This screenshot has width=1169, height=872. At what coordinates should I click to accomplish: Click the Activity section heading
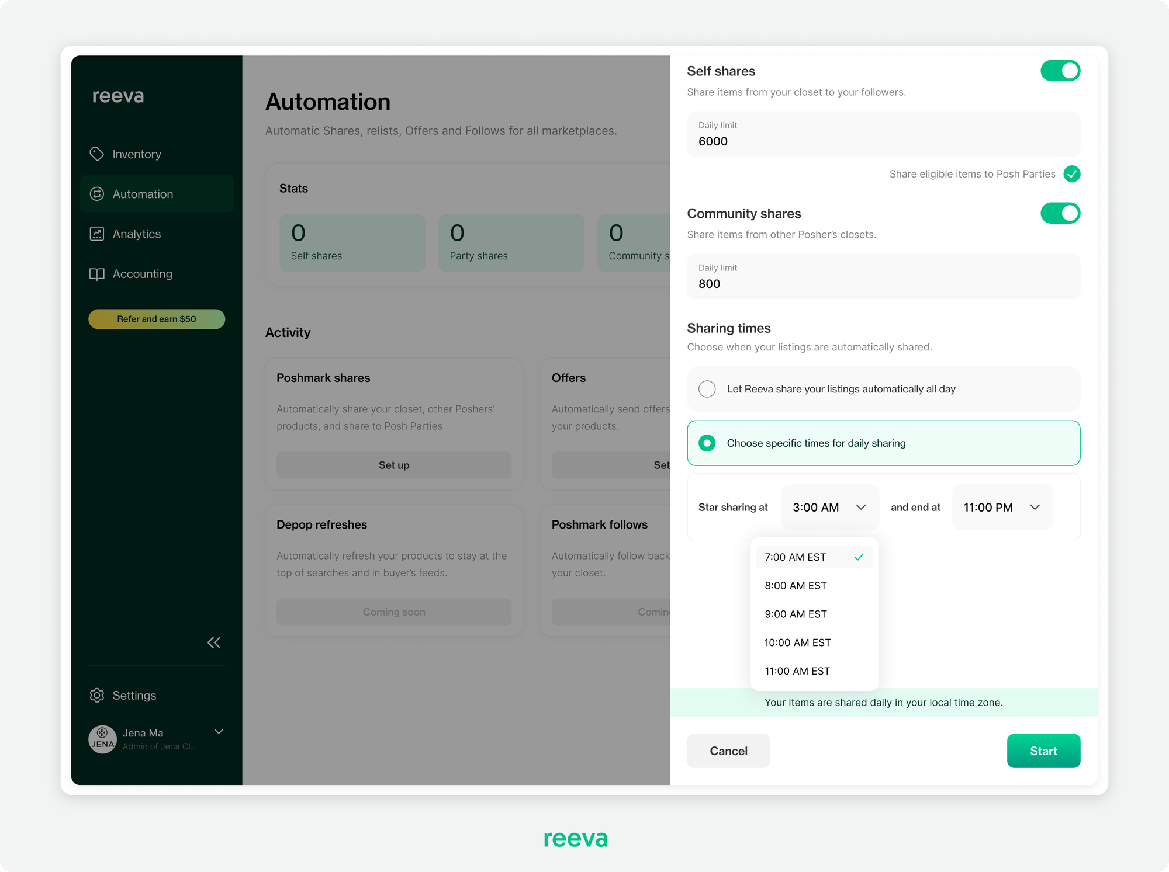pyautogui.click(x=288, y=332)
